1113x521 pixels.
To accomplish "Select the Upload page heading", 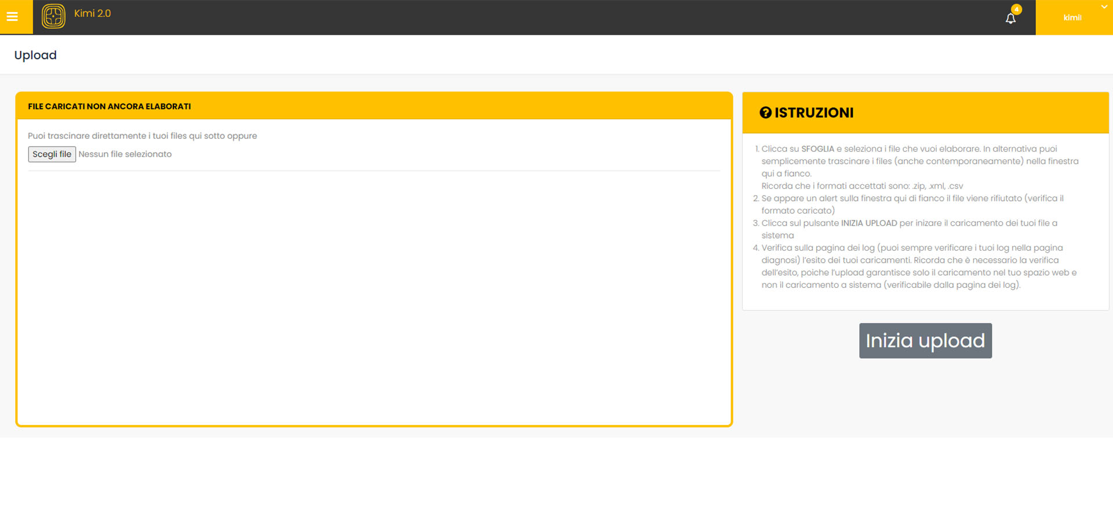I will (35, 55).
